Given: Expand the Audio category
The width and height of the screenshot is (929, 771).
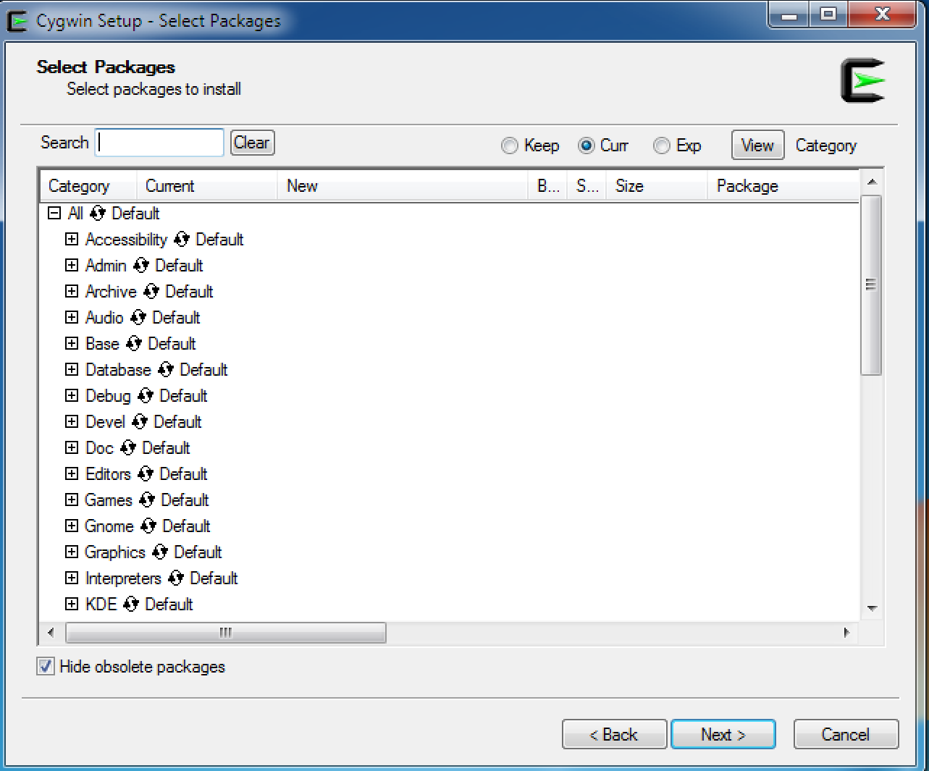Looking at the screenshot, I should (72, 317).
